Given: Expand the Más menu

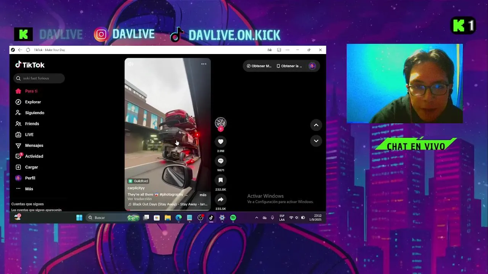Looking at the screenshot, I should click(x=24, y=189).
